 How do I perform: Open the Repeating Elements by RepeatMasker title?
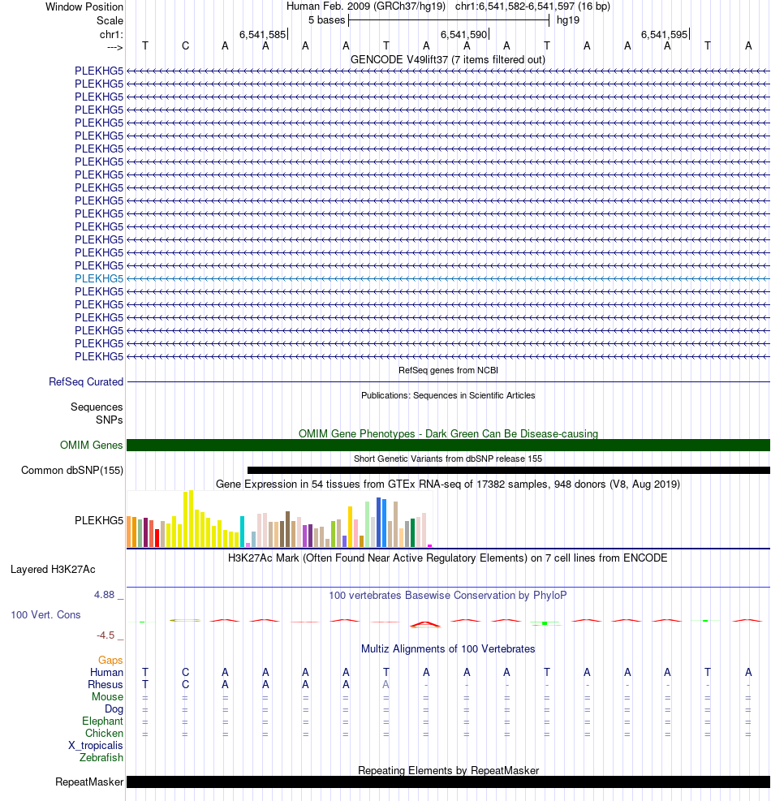pyautogui.click(x=448, y=770)
